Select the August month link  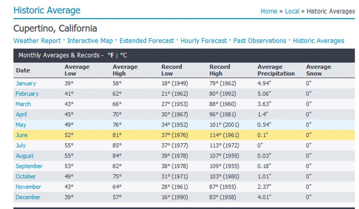(x=25, y=156)
